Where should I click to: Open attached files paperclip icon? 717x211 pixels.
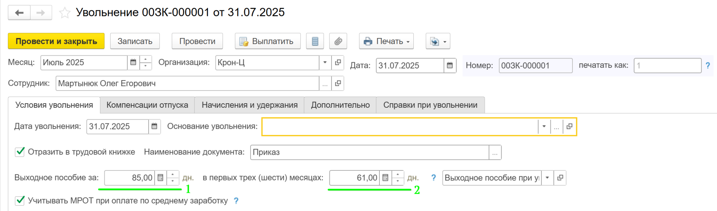pos(338,41)
